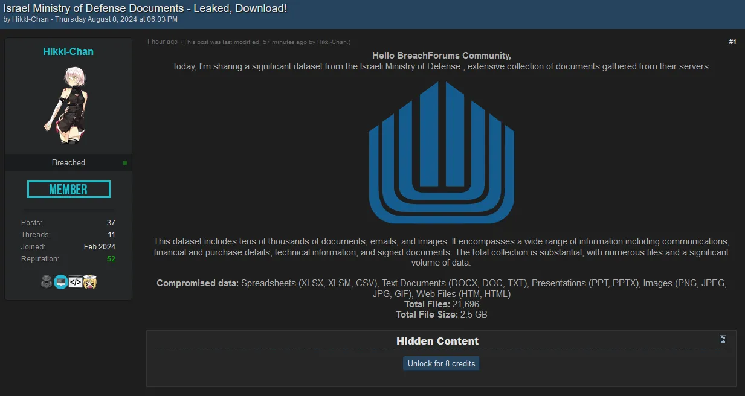Click the '1 hour ago' post timestamp
Screen dimensions: 745x396
[x=162, y=42]
